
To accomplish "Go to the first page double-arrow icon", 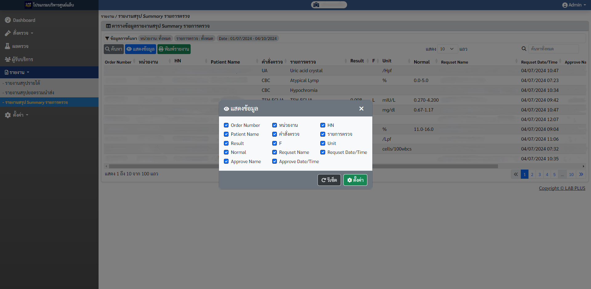I will point(516,174).
